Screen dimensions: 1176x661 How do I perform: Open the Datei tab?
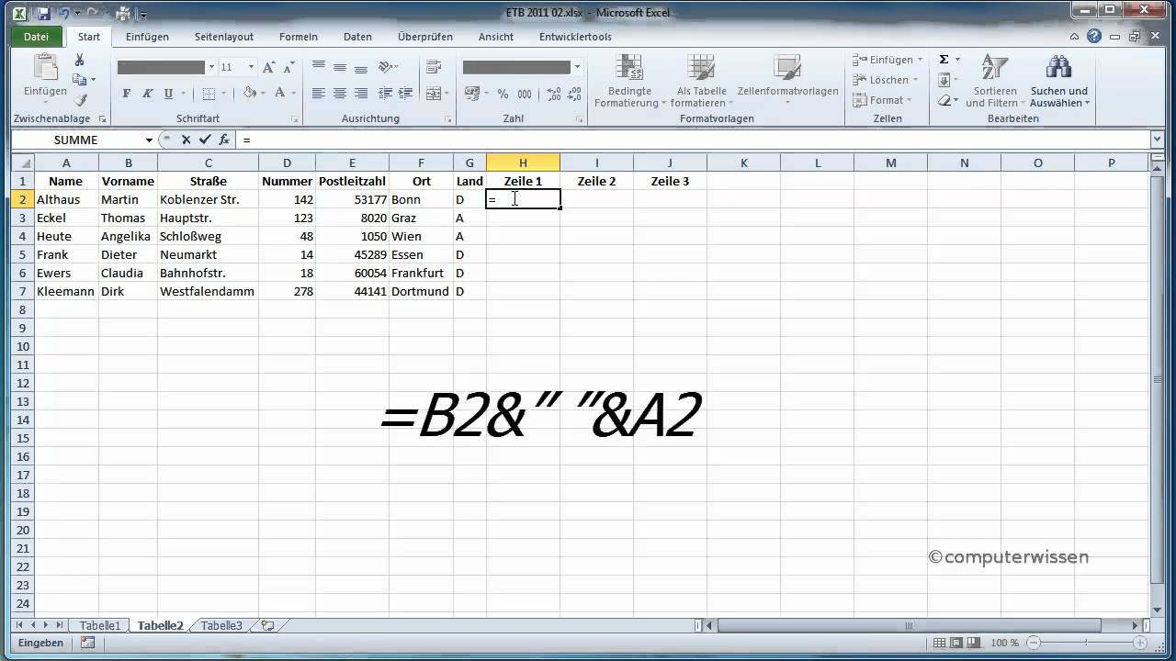click(x=36, y=37)
